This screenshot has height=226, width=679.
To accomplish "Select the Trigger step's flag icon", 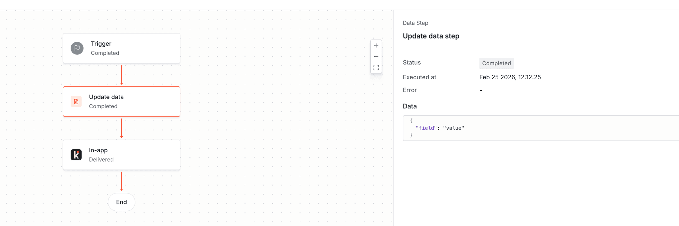I will click(x=76, y=48).
